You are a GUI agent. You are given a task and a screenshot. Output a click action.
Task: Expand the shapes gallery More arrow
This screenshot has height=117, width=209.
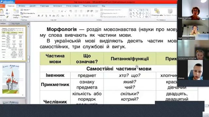click(150, 17)
